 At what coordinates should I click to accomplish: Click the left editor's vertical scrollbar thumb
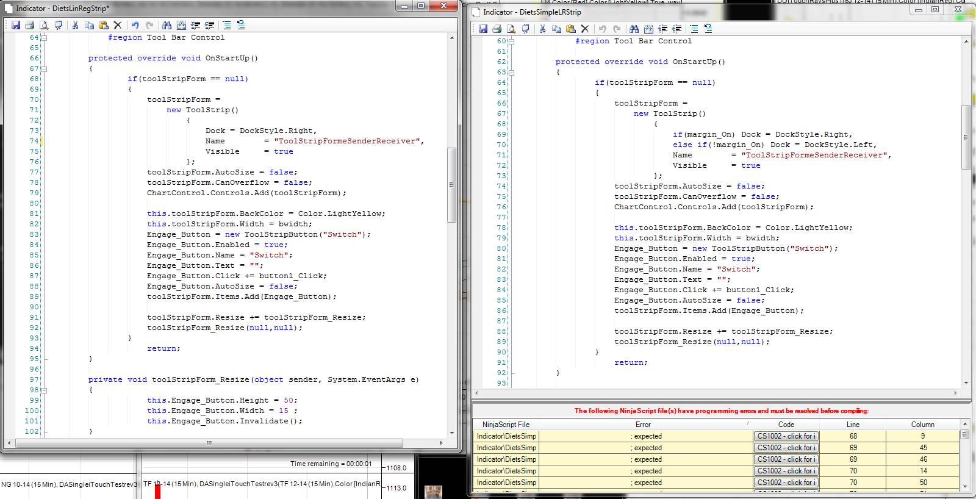(451, 184)
